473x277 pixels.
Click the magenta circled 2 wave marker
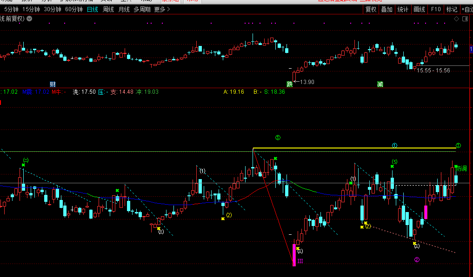pyautogui.click(x=417, y=259)
